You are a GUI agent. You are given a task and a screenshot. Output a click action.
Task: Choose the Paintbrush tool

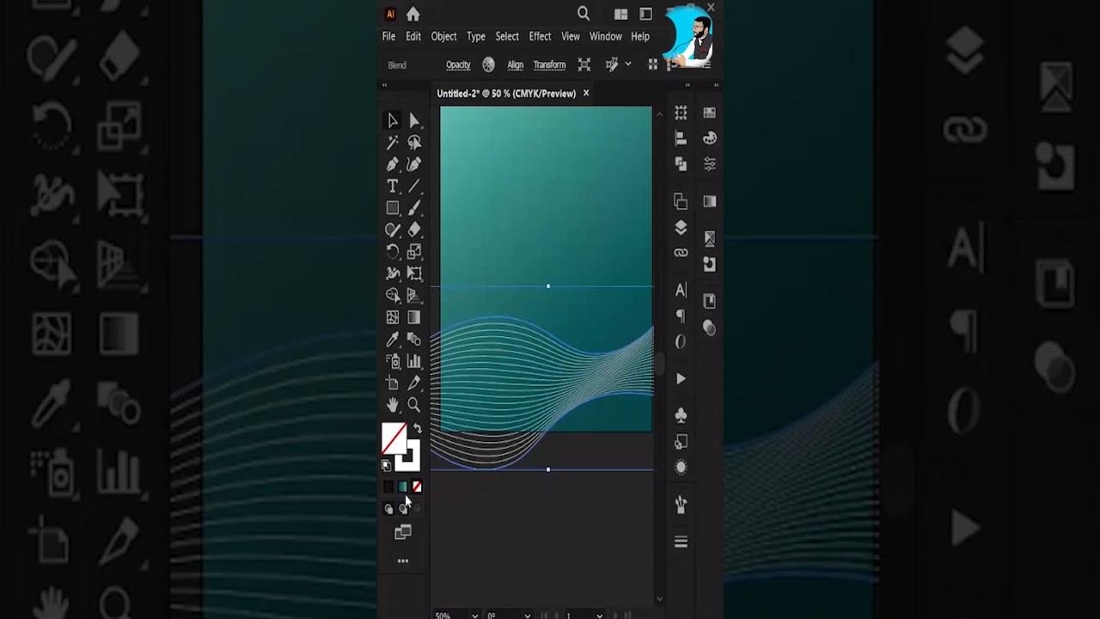pos(414,208)
